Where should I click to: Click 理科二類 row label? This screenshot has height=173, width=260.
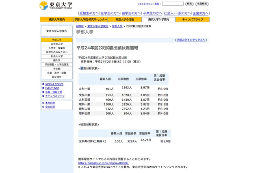(84, 109)
